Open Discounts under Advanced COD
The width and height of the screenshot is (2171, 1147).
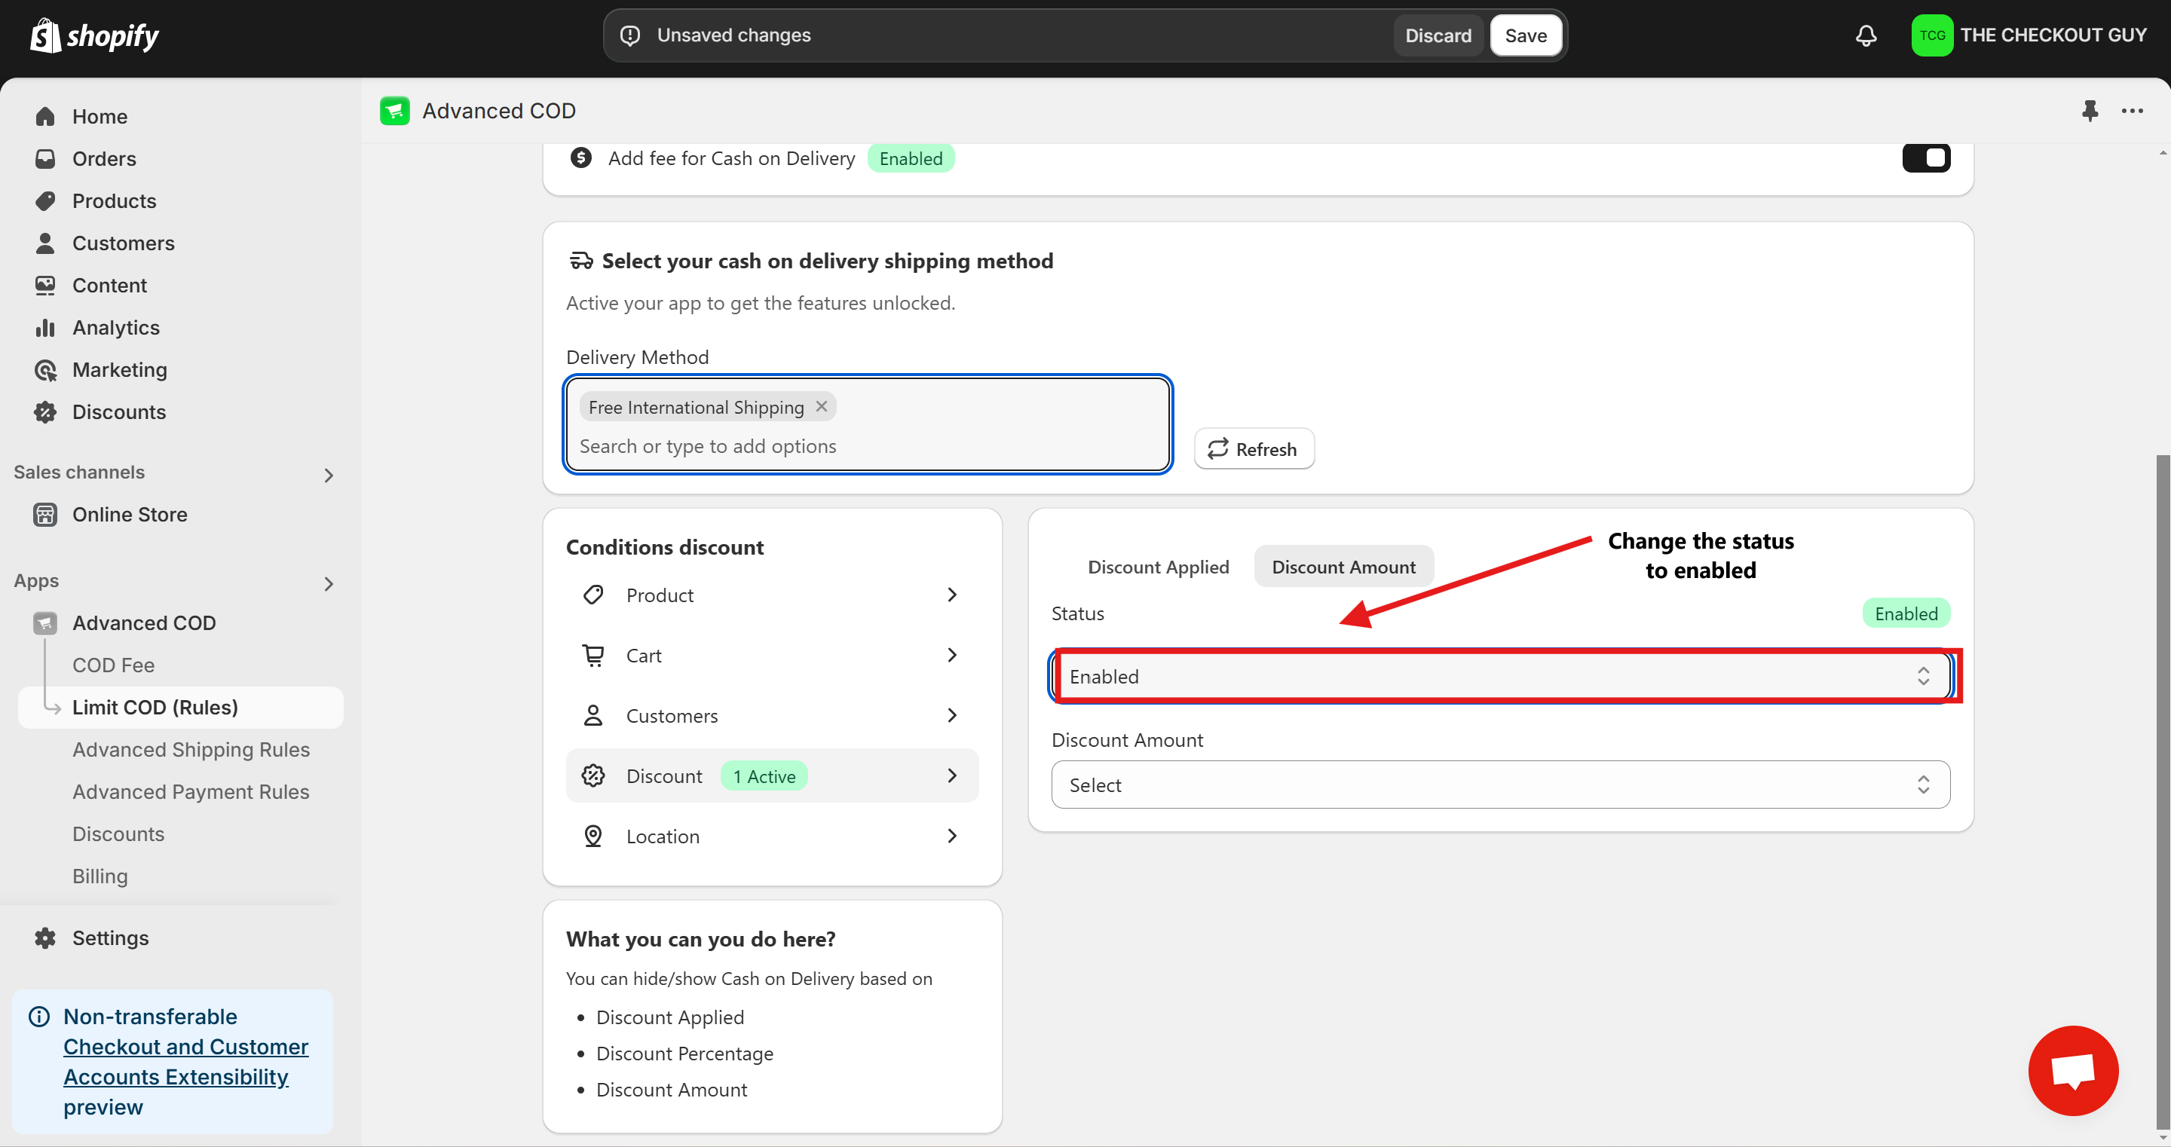click(118, 834)
